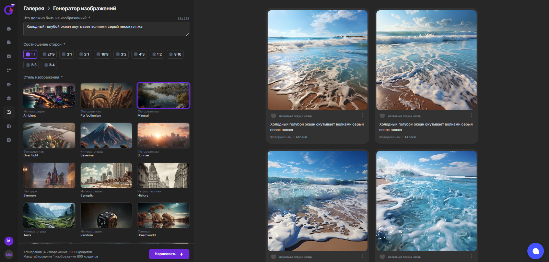
Task: Open the templates grid sidebar icon
Action: click(x=9, y=70)
